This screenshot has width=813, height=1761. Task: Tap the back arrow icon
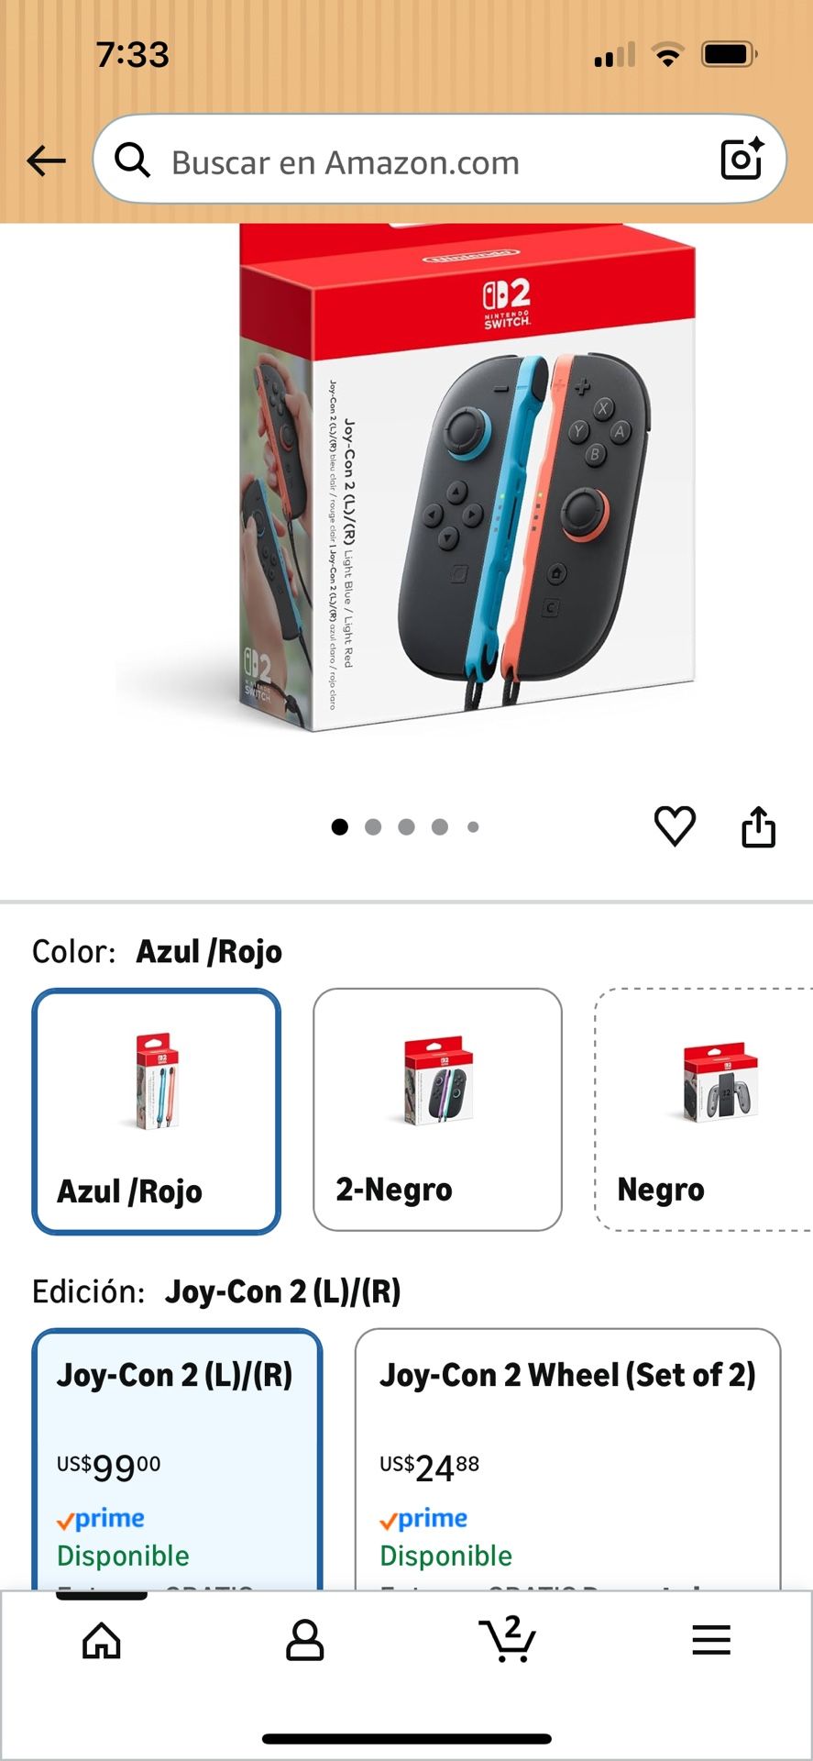point(46,161)
